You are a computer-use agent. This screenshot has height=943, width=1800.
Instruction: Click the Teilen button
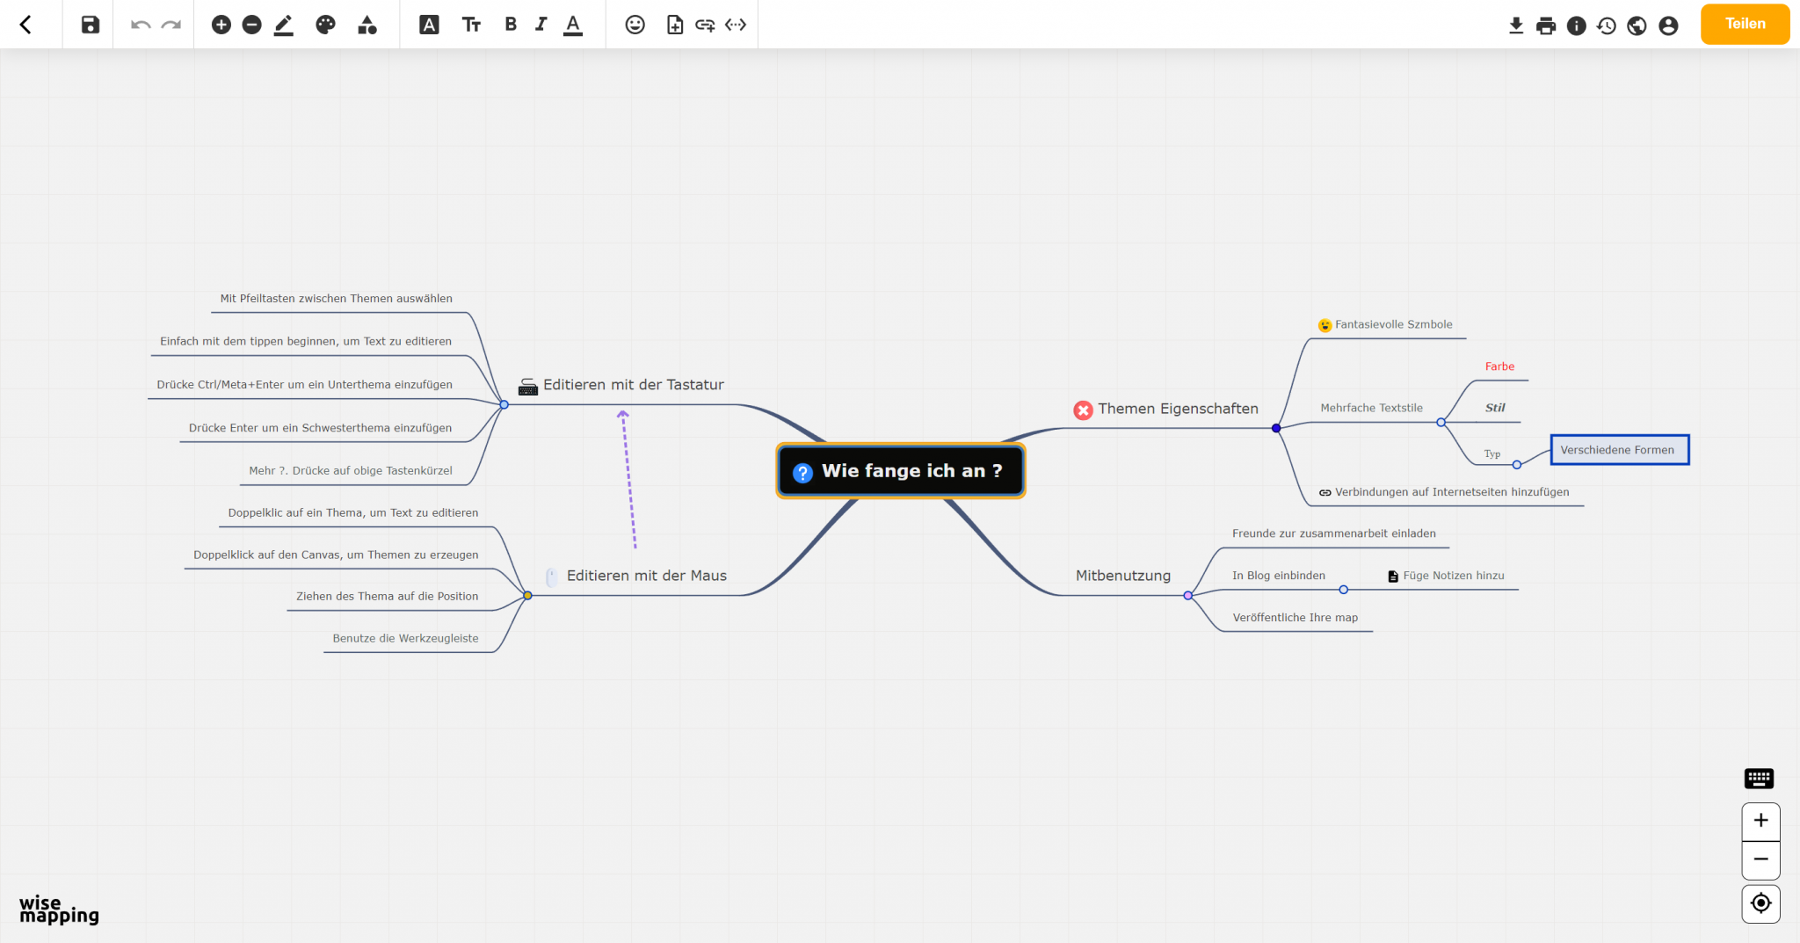[x=1745, y=24]
